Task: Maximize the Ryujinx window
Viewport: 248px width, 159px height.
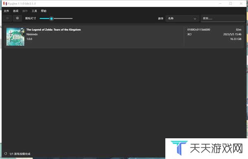Action: coord(231,3)
